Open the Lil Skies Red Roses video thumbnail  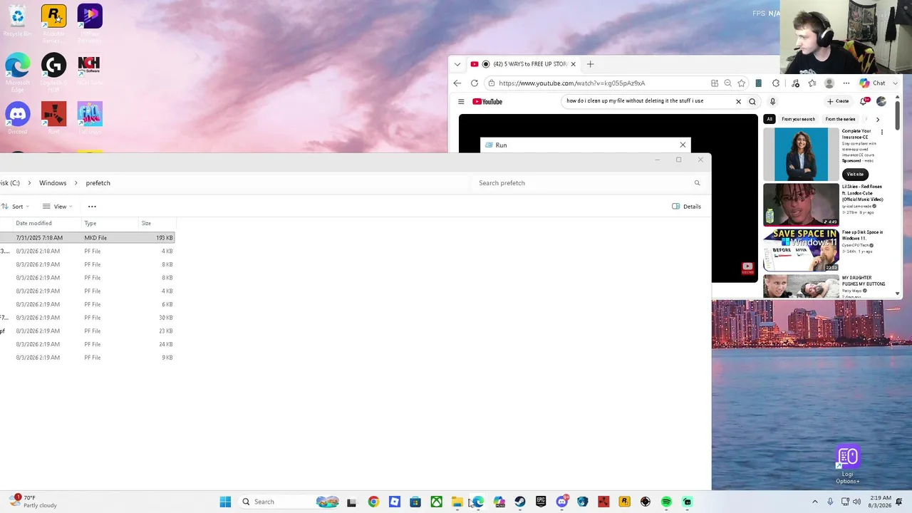(801, 204)
